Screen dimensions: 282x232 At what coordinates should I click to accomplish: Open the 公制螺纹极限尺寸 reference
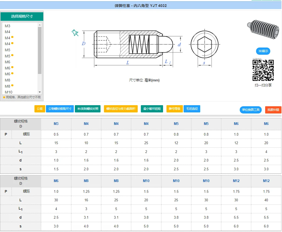click(60, 109)
